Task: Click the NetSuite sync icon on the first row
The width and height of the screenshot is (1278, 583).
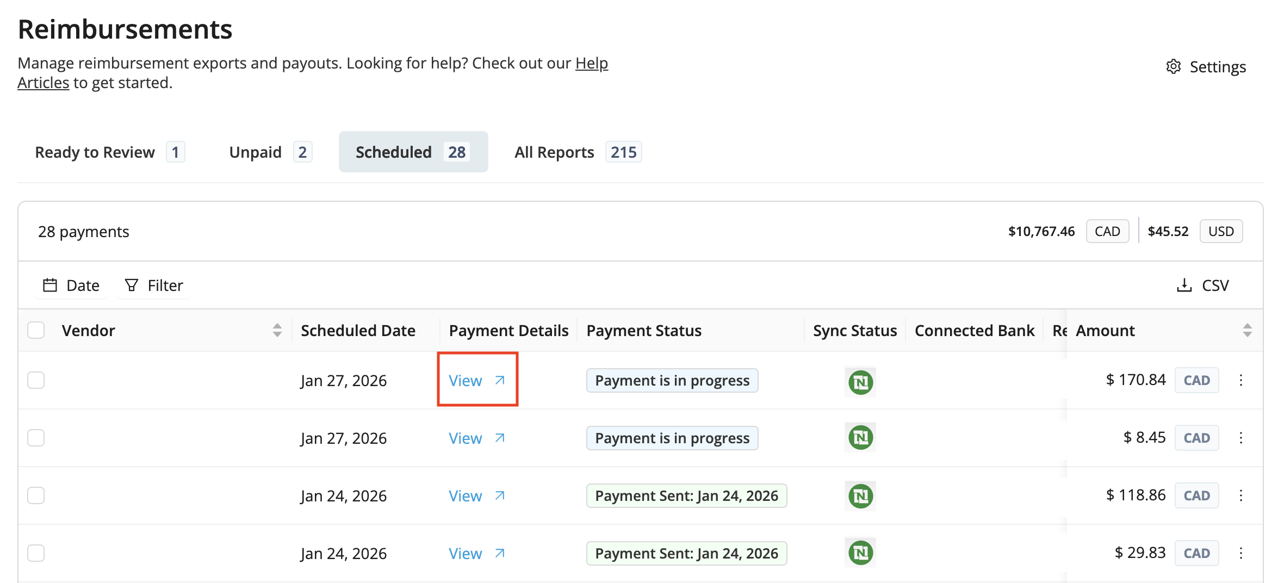Action: pyautogui.click(x=860, y=382)
